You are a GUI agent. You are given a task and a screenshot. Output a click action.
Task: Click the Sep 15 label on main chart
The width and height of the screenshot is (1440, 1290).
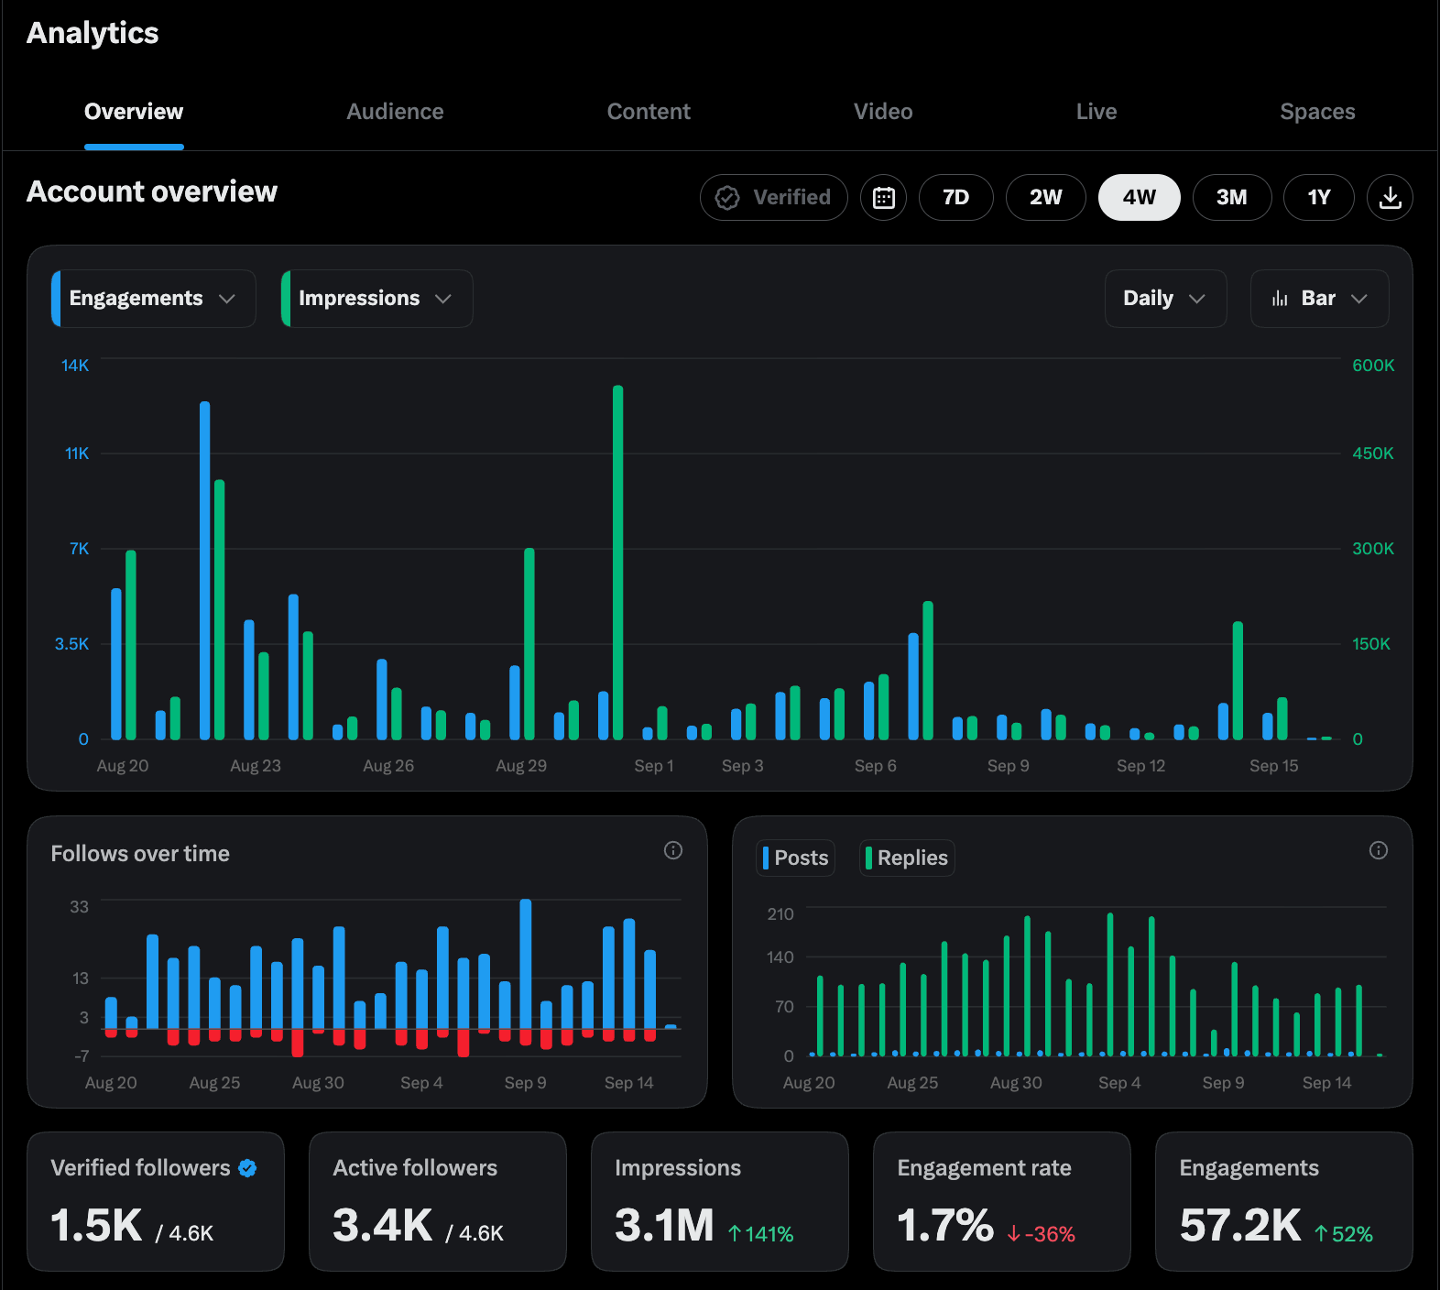(1274, 766)
